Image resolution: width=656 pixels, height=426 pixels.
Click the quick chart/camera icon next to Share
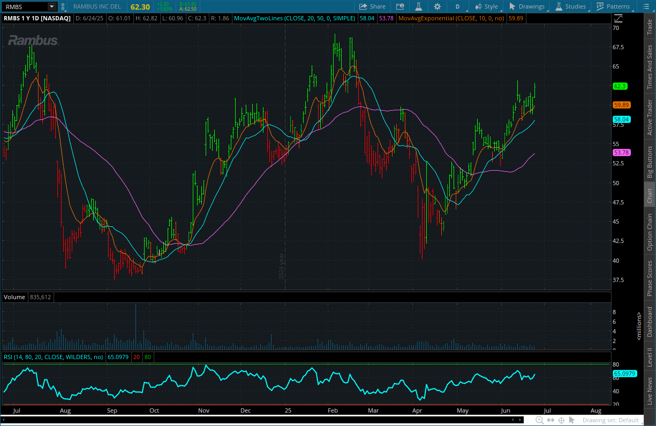click(x=400, y=6)
